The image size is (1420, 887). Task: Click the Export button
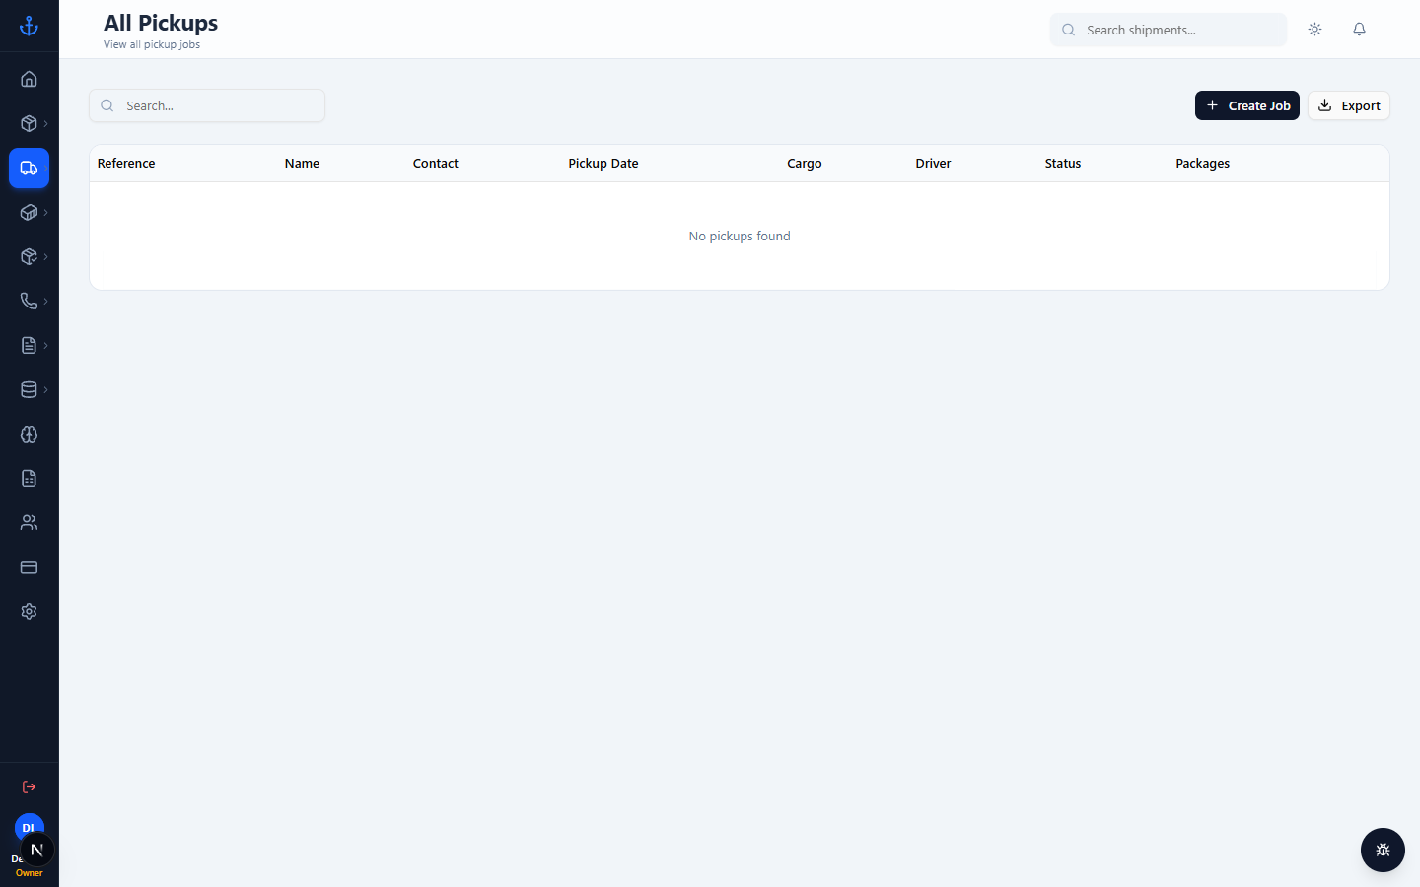(1348, 105)
